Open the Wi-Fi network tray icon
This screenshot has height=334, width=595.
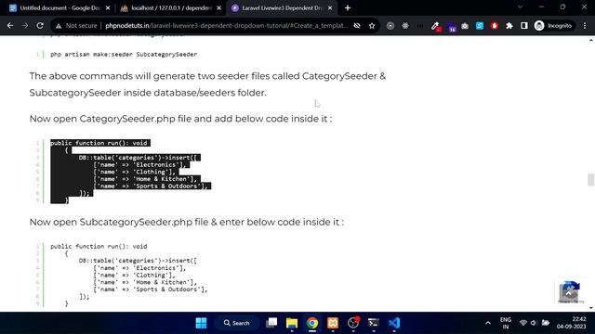coord(523,323)
